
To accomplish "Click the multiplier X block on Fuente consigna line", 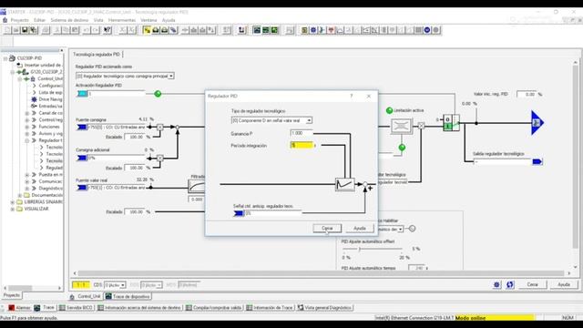I will pos(160,128).
